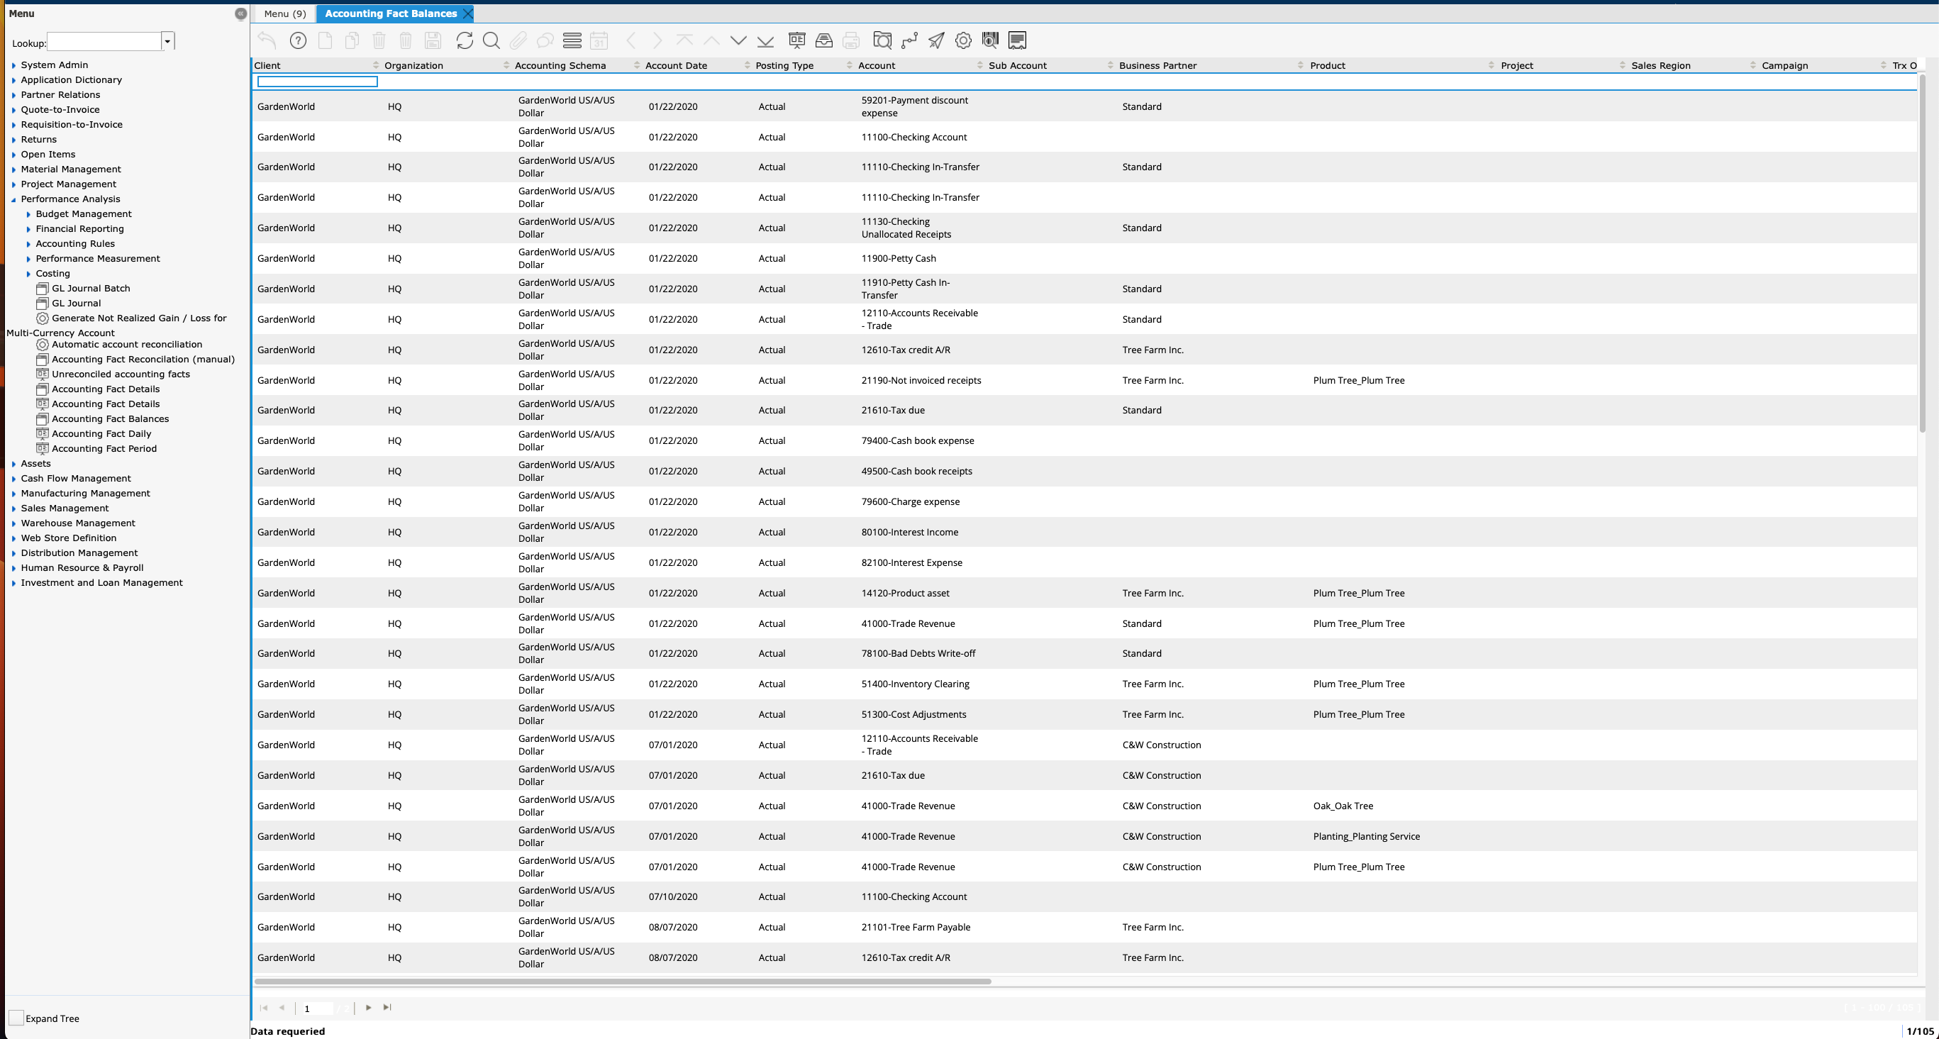Open GL Journal Batch window
The height and width of the screenshot is (1039, 1939).
pos(90,289)
